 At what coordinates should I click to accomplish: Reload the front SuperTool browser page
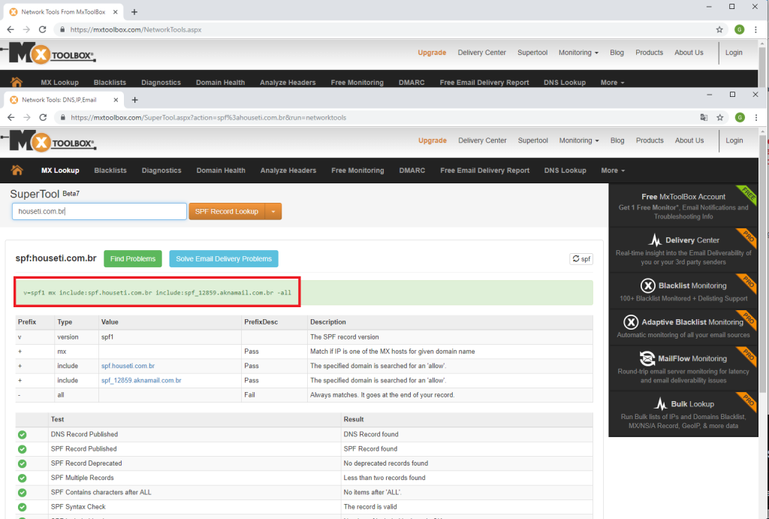tap(43, 117)
